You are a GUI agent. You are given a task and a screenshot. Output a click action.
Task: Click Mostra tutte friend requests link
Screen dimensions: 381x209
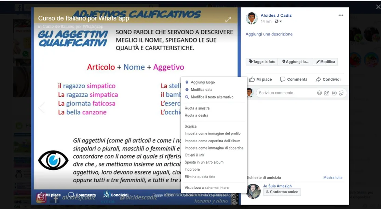(332, 178)
